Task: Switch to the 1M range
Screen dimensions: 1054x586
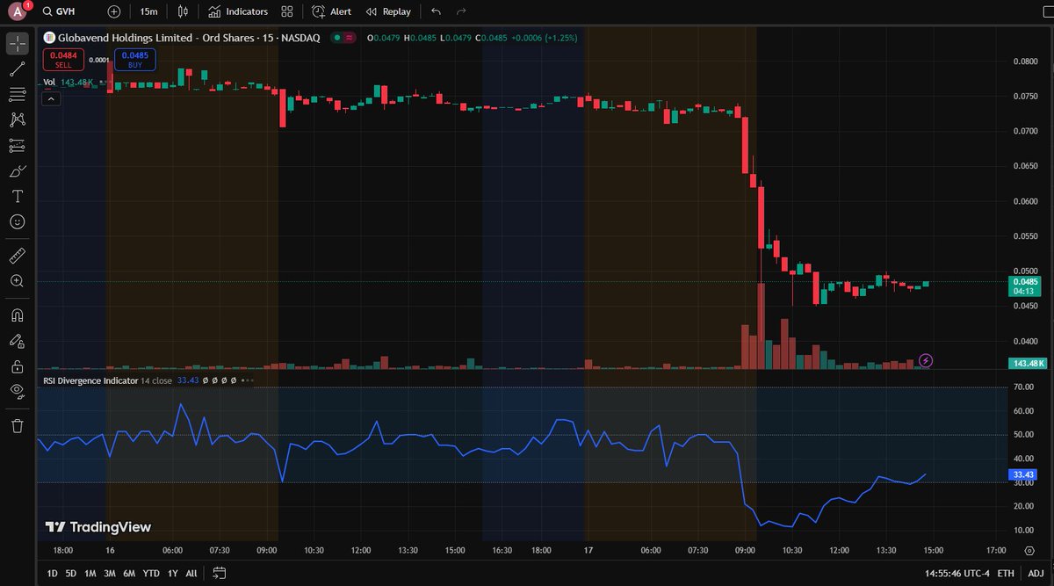Action: 90,573
